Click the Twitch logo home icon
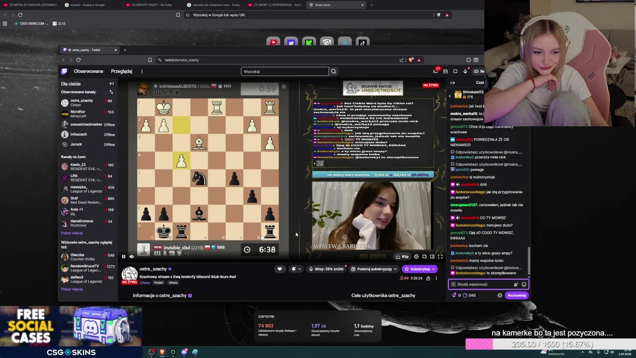 pyautogui.click(x=64, y=71)
